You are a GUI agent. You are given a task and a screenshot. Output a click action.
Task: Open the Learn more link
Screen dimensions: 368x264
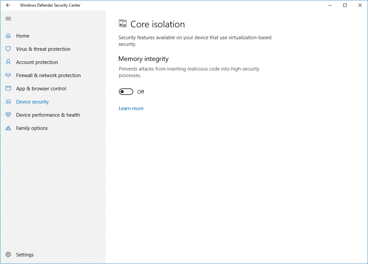point(131,108)
